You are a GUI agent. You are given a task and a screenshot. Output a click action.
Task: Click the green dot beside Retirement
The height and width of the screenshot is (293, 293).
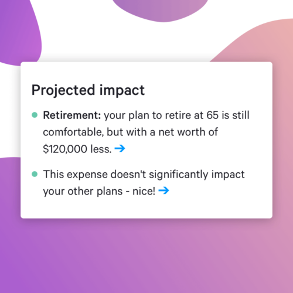point(35,115)
